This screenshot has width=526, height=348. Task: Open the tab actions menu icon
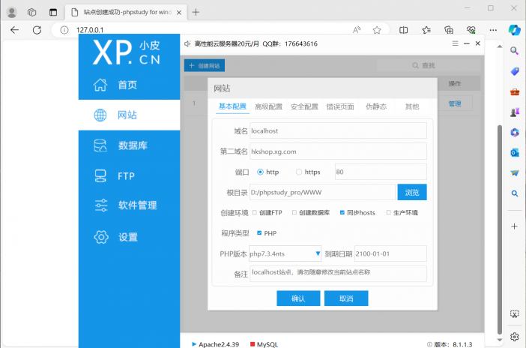53,12
